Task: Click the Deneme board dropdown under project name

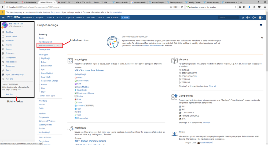Action: (x=16, y=27)
